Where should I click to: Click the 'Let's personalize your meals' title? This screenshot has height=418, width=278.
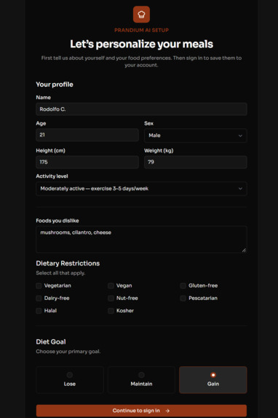(x=141, y=44)
